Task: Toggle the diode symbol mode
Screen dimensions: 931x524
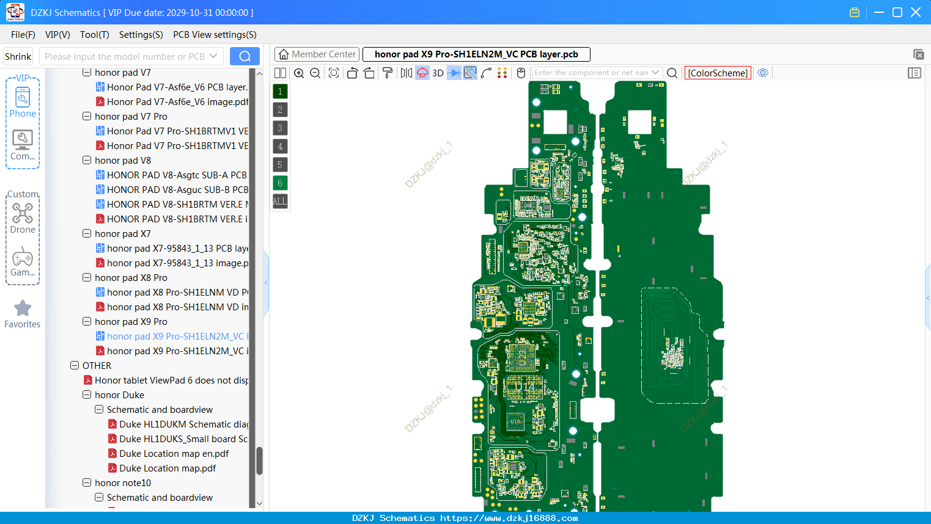Action: [454, 73]
